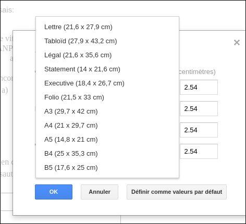Focus the second margin input field

tap(199, 109)
